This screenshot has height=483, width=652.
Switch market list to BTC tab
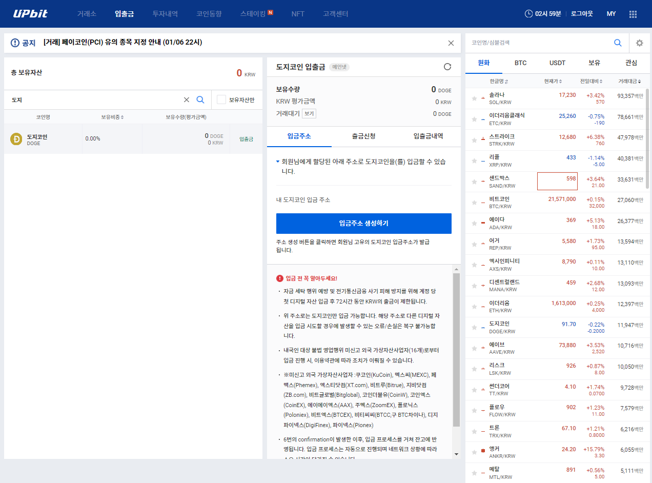tap(521, 63)
